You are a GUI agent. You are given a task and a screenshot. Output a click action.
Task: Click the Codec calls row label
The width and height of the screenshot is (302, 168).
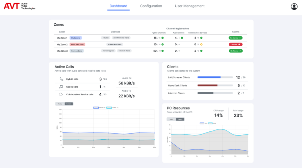(72, 87)
